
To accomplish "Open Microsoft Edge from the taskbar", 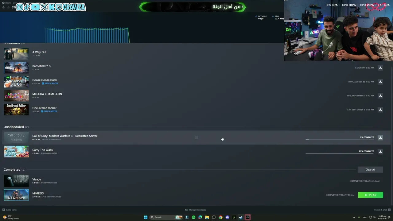I will click(200, 217).
